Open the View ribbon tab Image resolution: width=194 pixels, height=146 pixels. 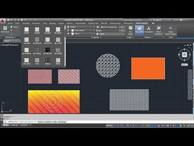[x=45, y=23]
